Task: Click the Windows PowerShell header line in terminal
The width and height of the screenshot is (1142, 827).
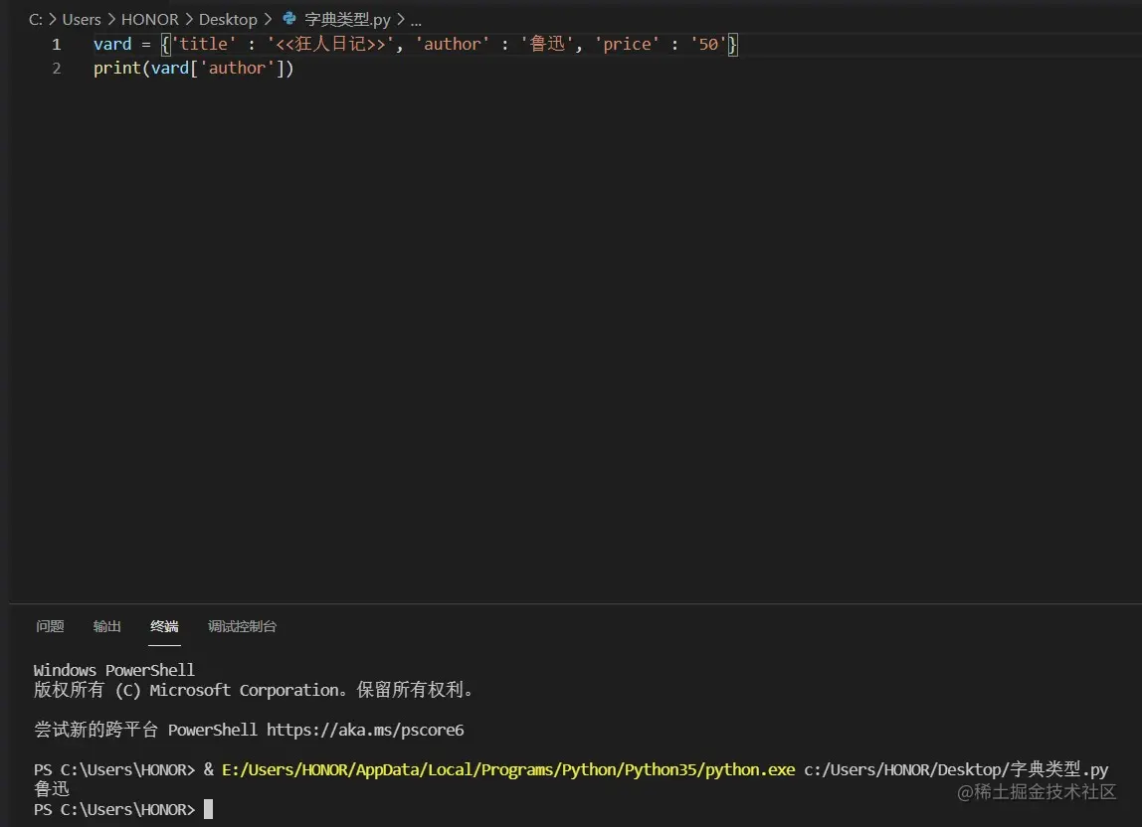Action: [x=114, y=671]
